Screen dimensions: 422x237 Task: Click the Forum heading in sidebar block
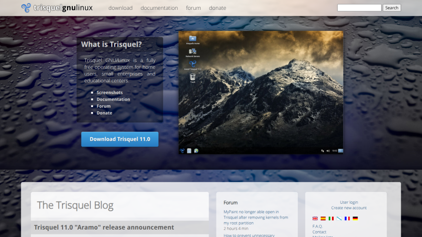(230, 203)
